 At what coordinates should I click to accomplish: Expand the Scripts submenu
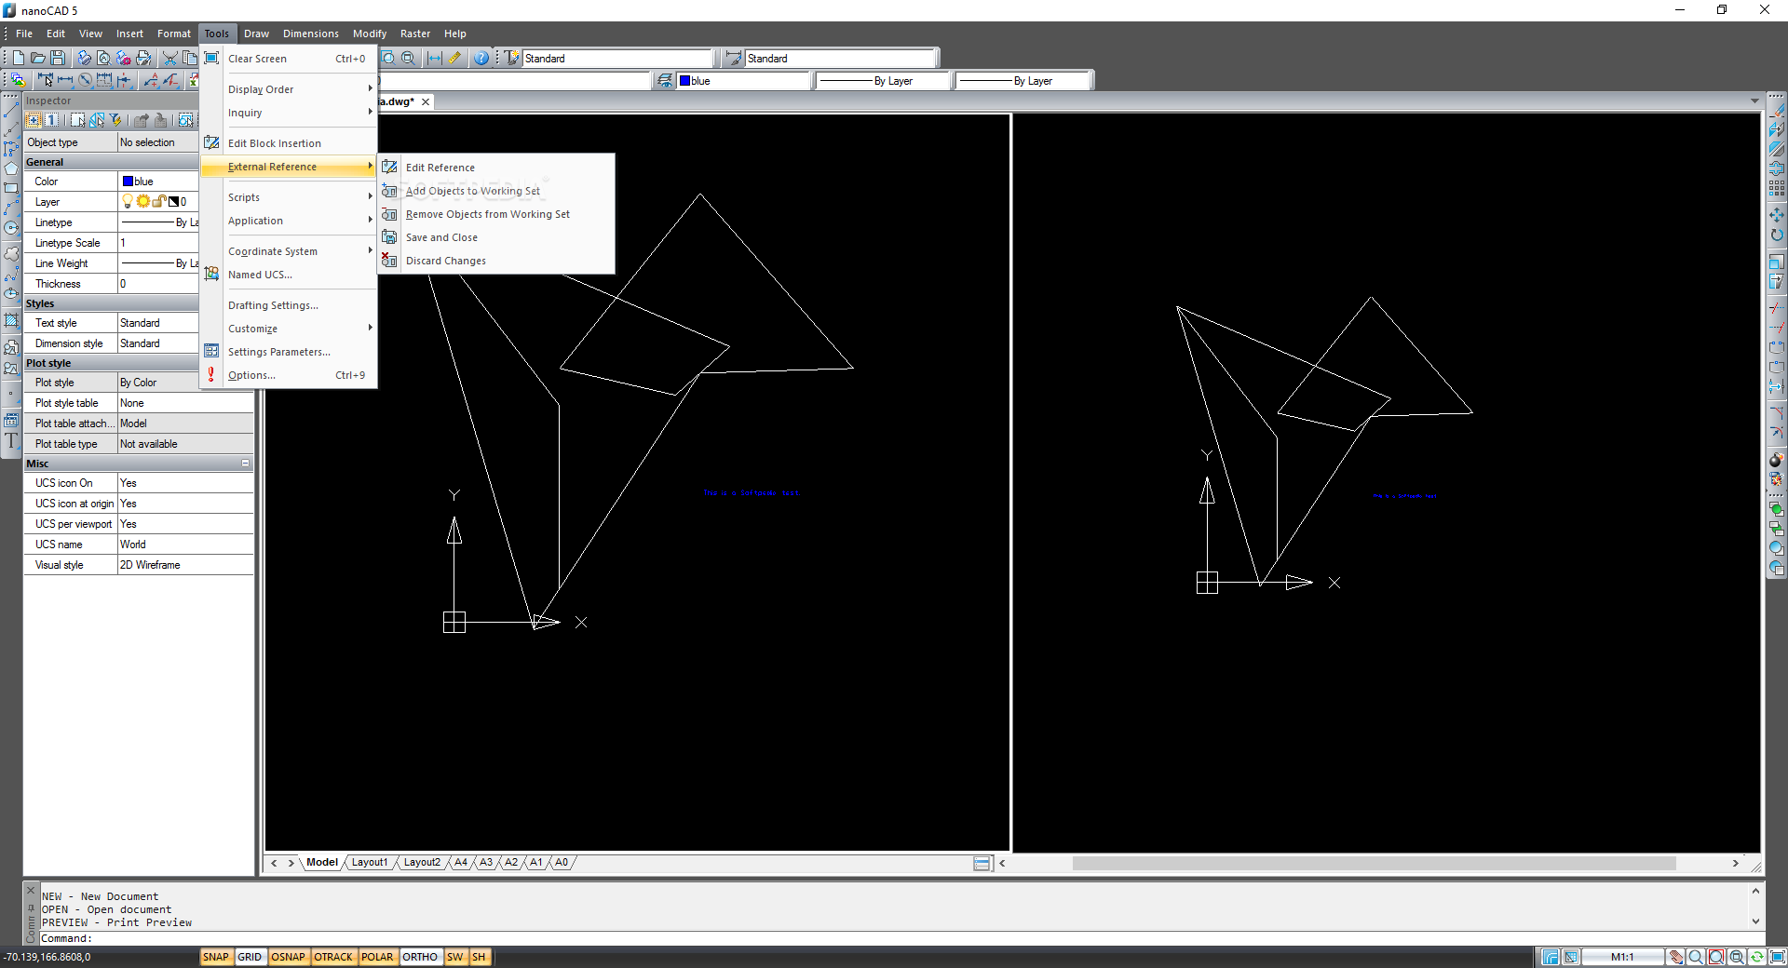[289, 197]
